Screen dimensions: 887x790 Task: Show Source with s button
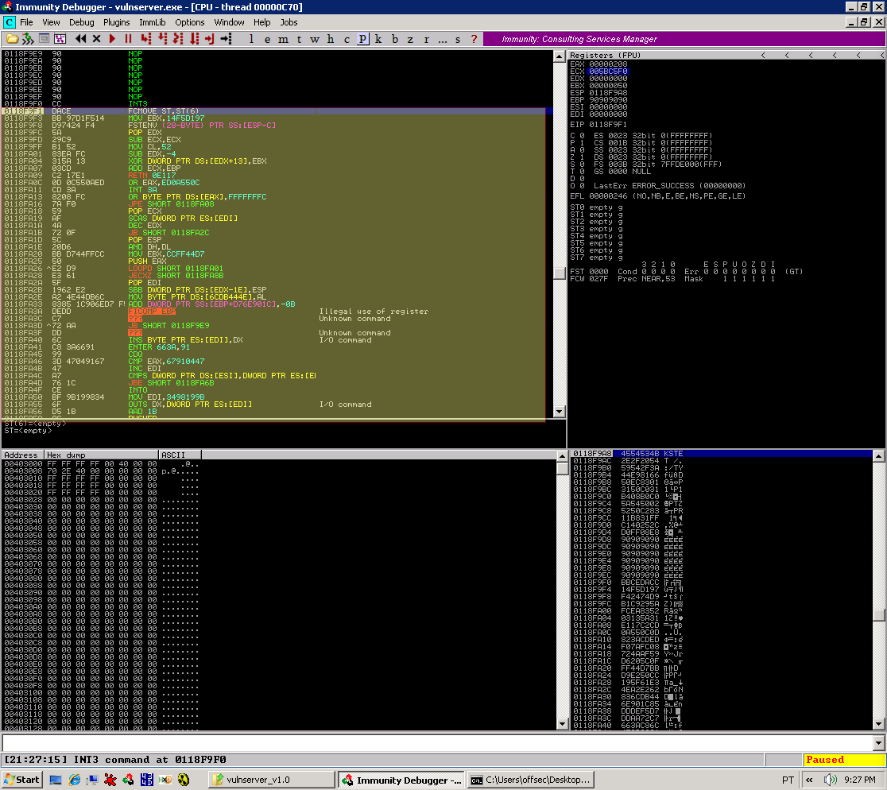point(458,38)
